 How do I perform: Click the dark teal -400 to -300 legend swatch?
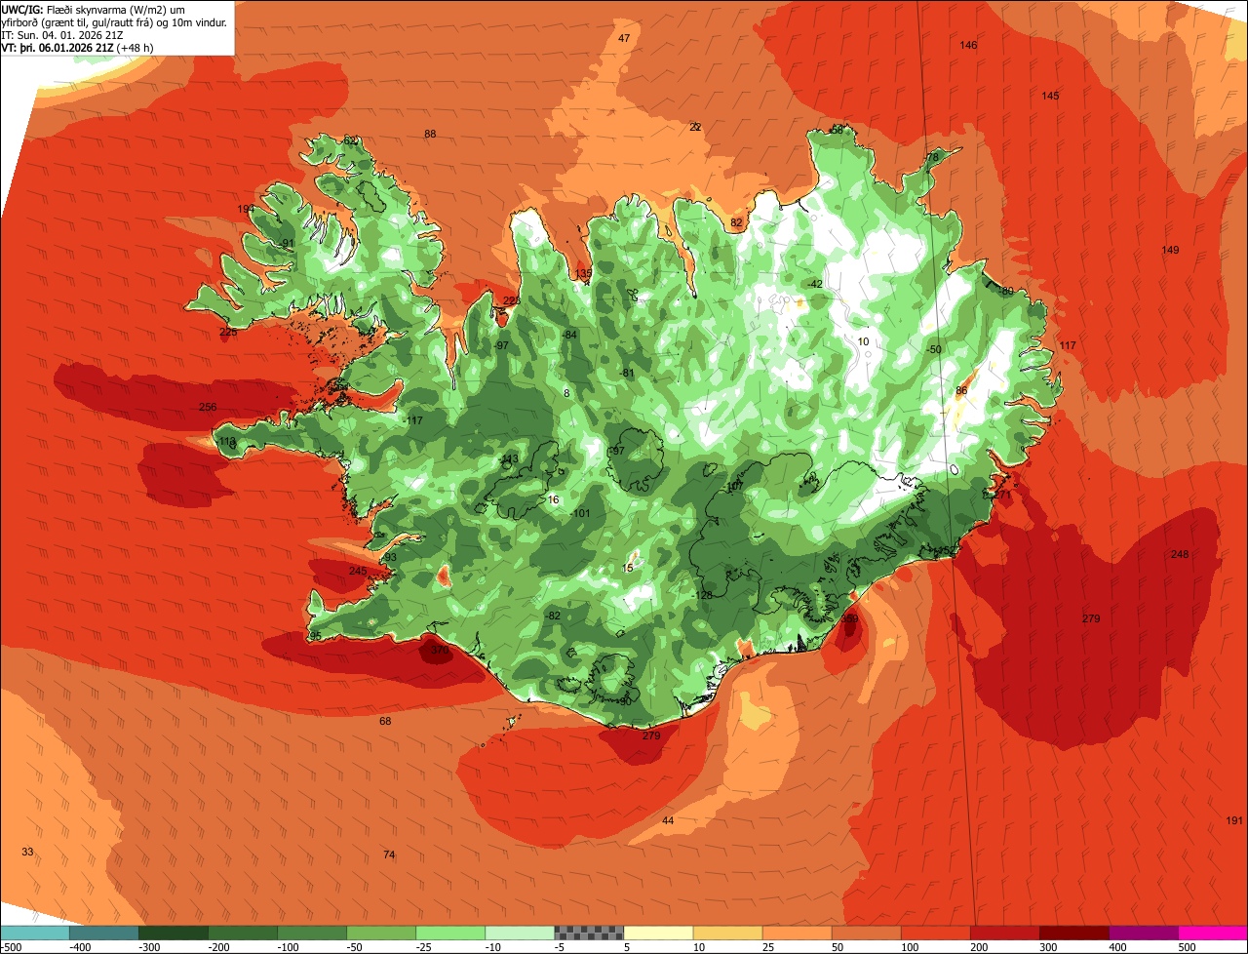tap(104, 933)
